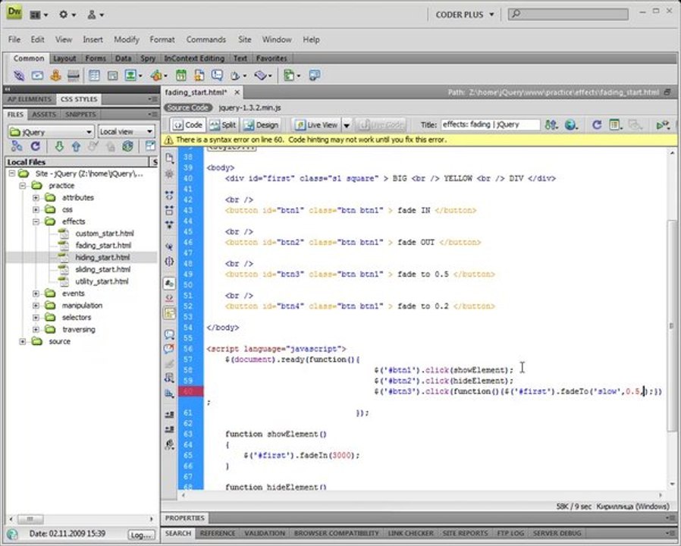
Task: Indent the selected code
Action: click(x=169, y=414)
